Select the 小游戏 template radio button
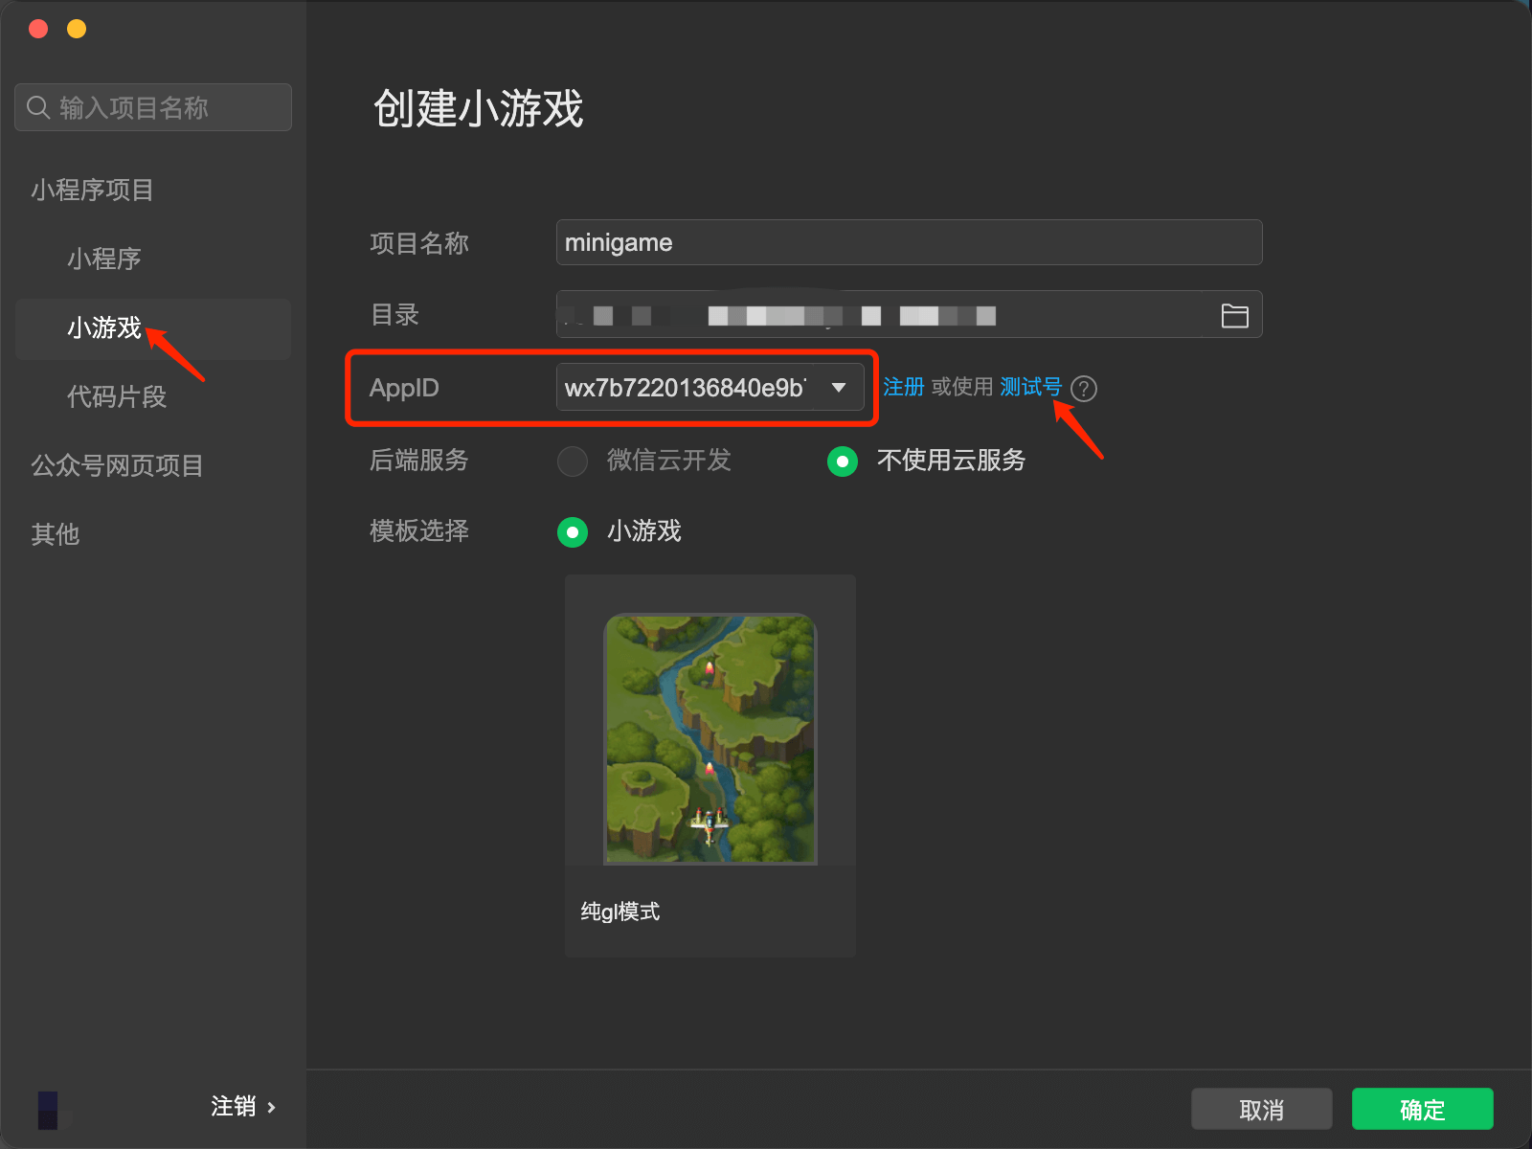The height and width of the screenshot is (1149, 1532). point(573,532)
